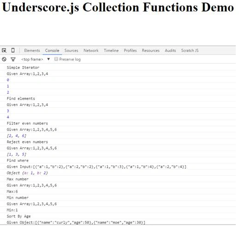
Task: Select the [2, 4, 6] array output
Action: click(x=17, y=136)
